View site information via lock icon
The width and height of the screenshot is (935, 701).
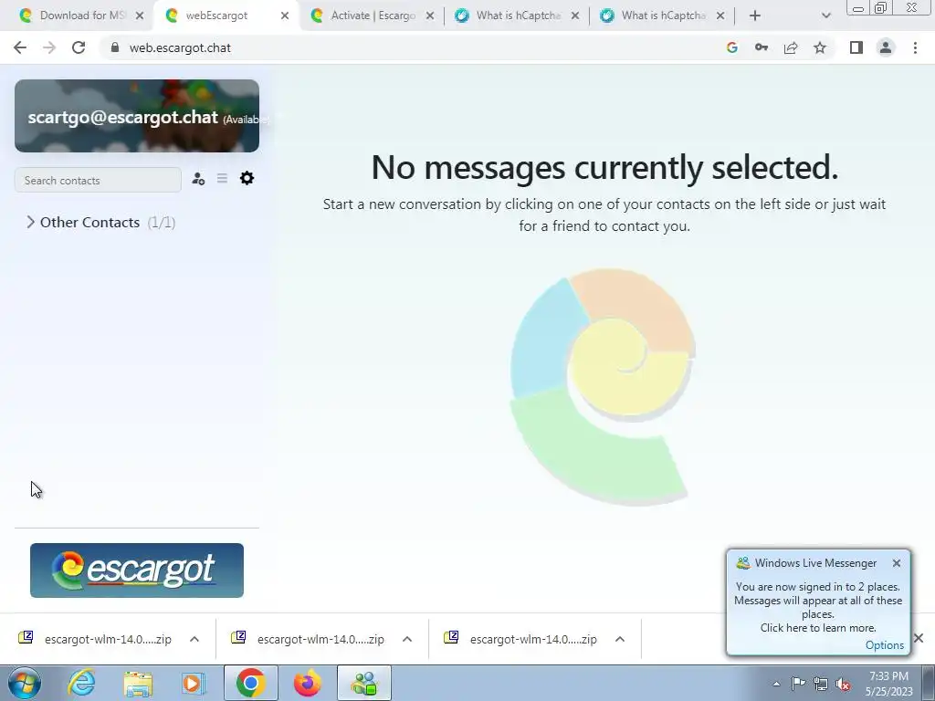(115, 47)
